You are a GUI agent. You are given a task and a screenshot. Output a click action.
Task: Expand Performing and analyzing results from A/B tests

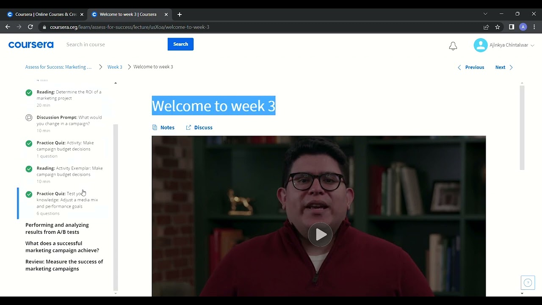click(x=57, y=228)
